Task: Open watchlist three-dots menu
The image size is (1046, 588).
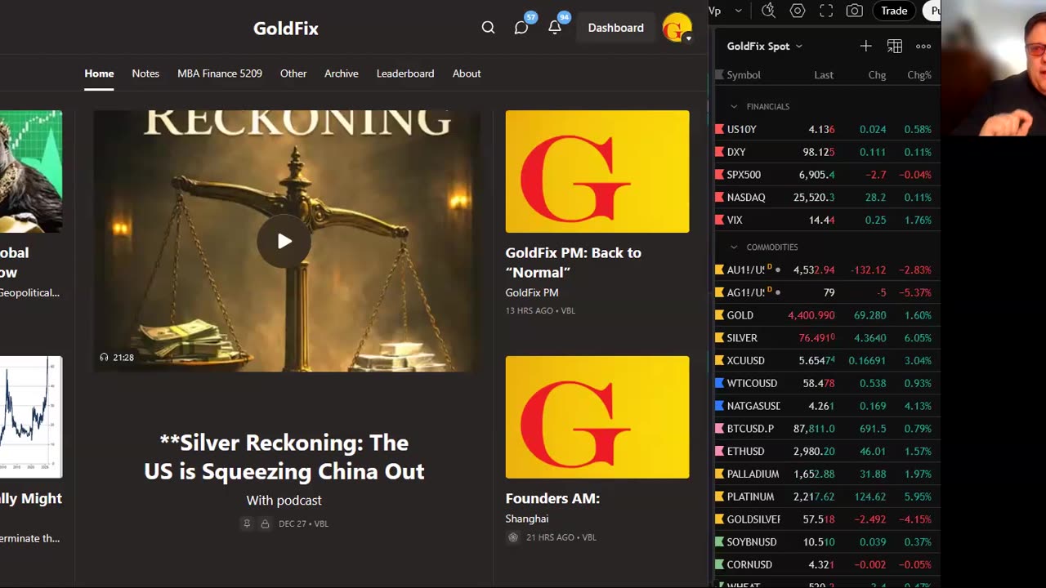Action: [923, 47]
